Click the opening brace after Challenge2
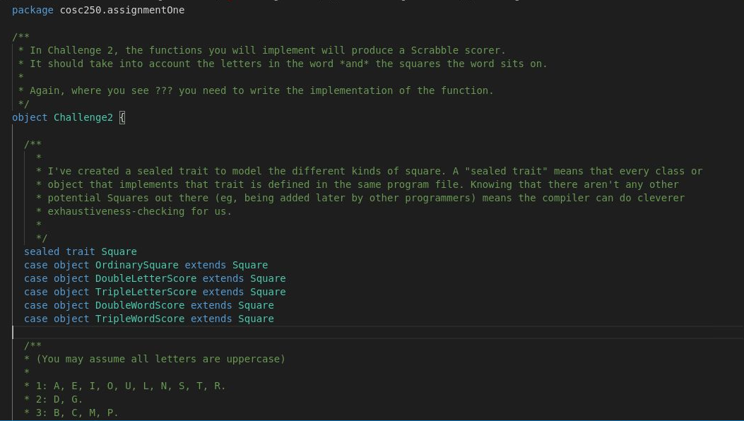This screenshot has height=421, width=744. click(x=122, y=117)
